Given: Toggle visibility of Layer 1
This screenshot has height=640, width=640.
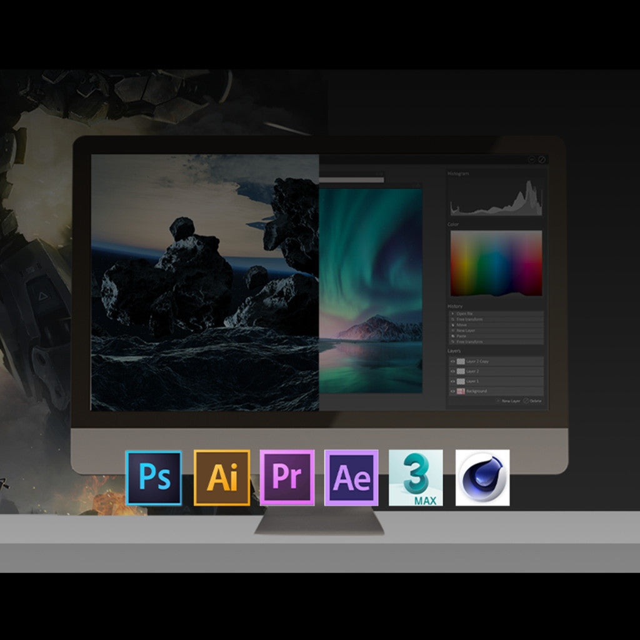Looking at the screenshot, I should click(x=452, y=381).
